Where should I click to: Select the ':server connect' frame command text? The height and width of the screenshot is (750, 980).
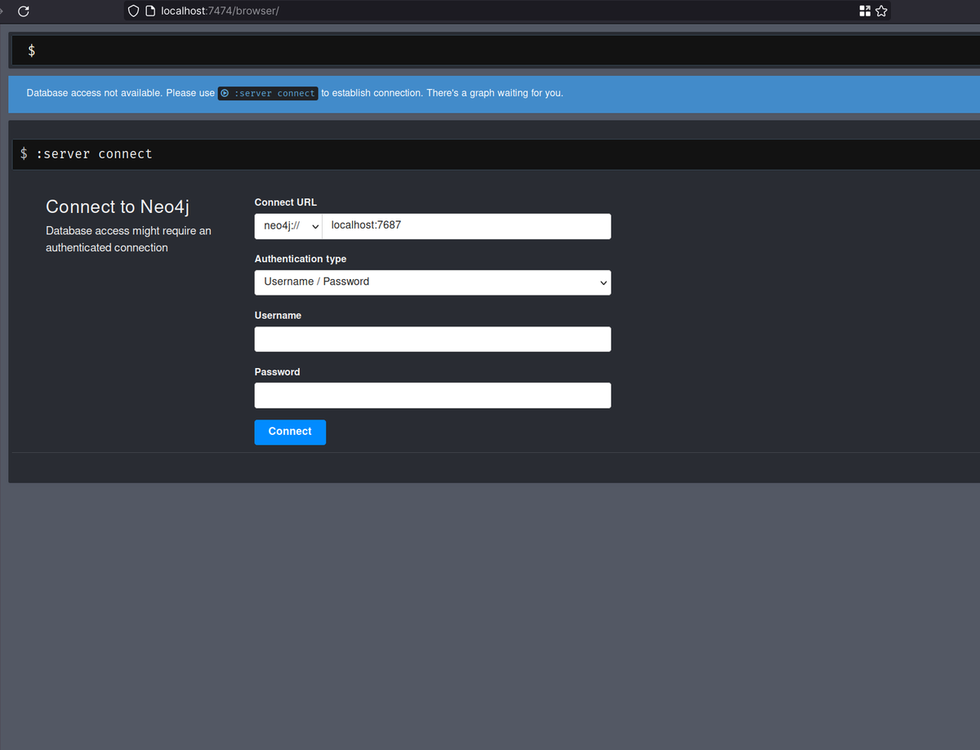94,154
